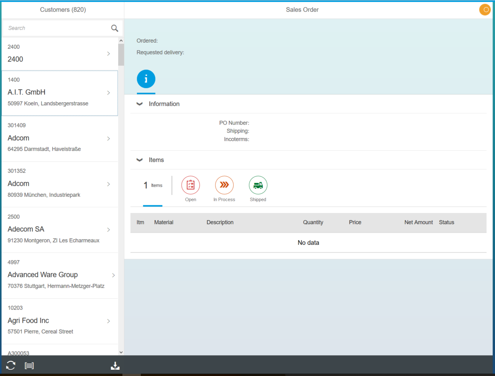
Task: Collapse the Items section
Action: 139,160
